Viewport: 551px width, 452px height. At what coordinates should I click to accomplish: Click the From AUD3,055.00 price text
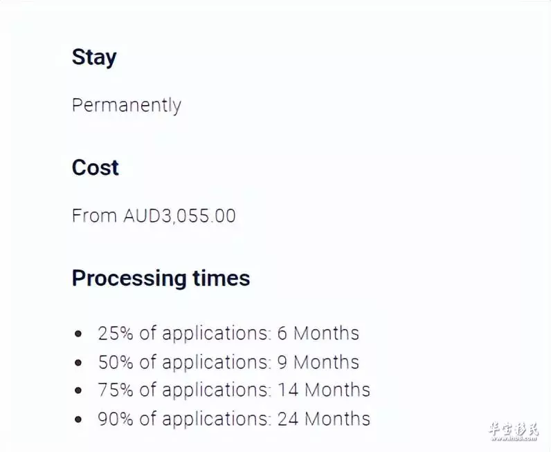pyautogui.click(x=154, y=216)
